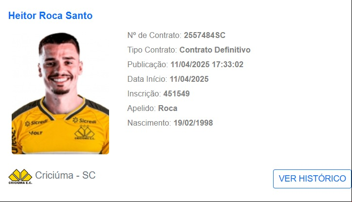Click the Inscrição label

(x=144, y=93)
